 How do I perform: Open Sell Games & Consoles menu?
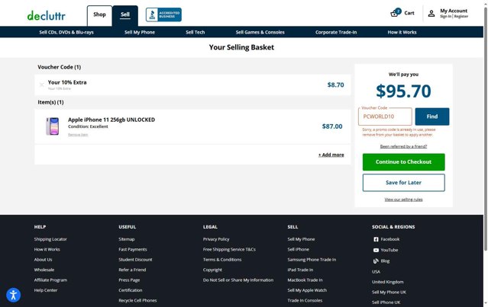click(x=260, y=32)
